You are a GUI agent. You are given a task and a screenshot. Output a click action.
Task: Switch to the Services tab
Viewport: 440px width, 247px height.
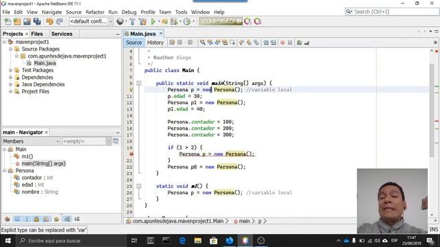point(62,34)
